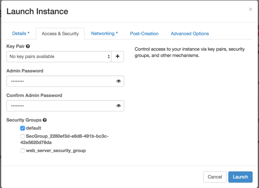Screen dimensions: 259x188
Task: Select the Access & Security tab
Action: tap(60, 34)
